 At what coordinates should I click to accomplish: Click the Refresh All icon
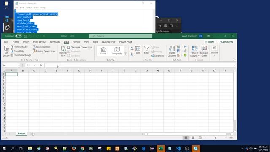63,49
